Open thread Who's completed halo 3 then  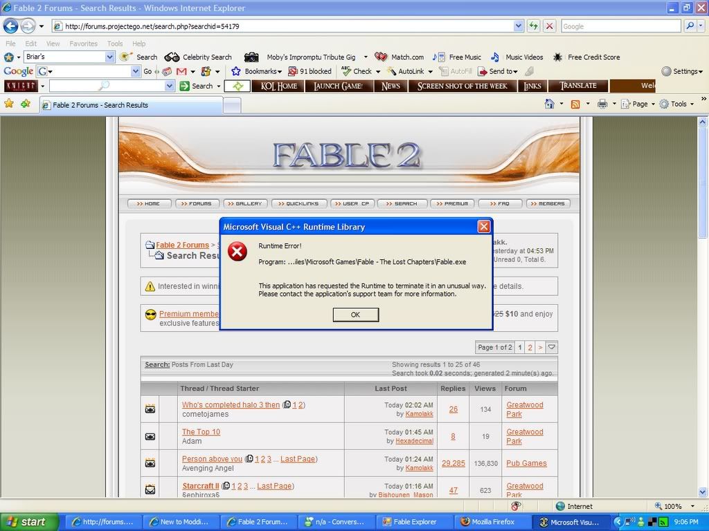pos(231,405)
